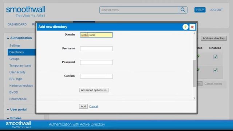233x131 pixels.
Task: Click the background Add new directory button
Action: click(x=214, y=38)
